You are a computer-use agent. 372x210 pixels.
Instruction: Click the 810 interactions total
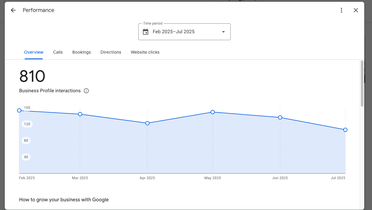32,76
